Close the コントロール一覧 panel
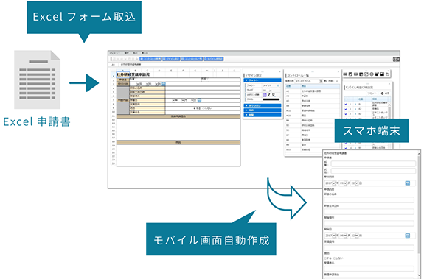This screenshot has height=279, width=424. click(x=338, y=71)
